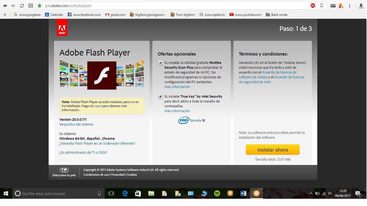Go back using the browser back arrow

5,6
